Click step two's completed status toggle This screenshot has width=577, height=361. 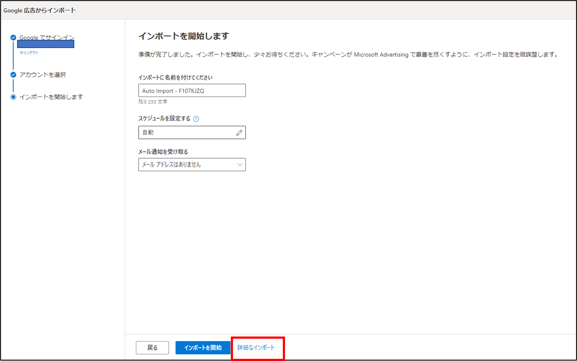14,74
